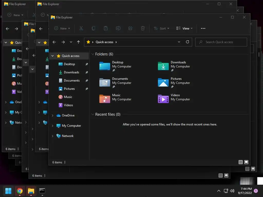Open the View dropdown menu

coord(184,28)
